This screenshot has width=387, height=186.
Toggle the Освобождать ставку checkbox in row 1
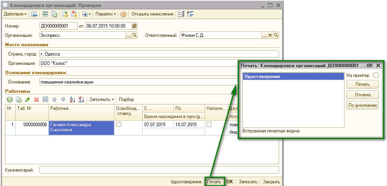119,125
